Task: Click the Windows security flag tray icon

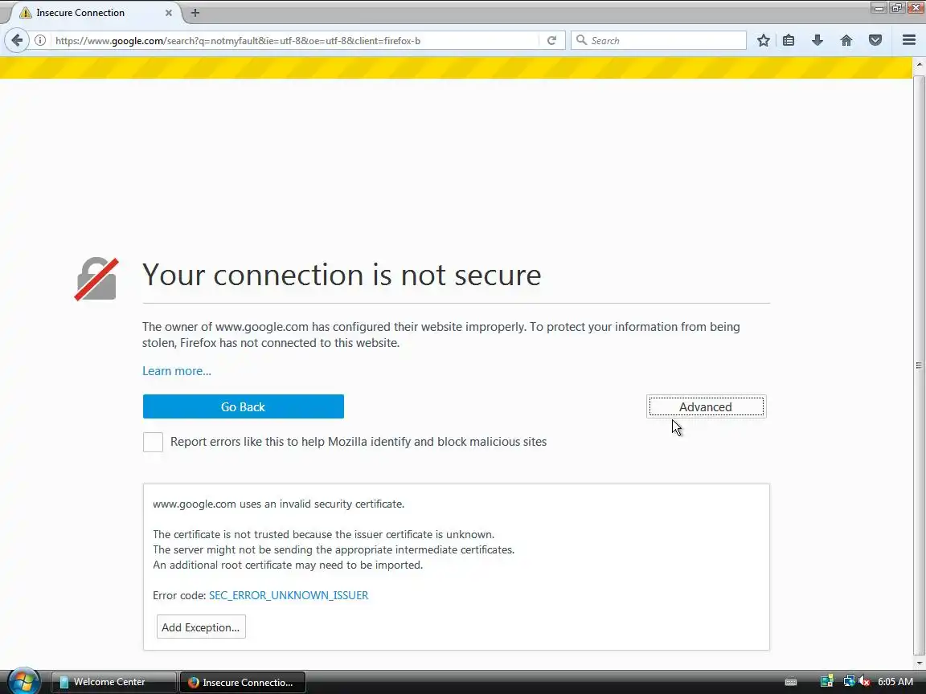Action: [x=827, y=682]
